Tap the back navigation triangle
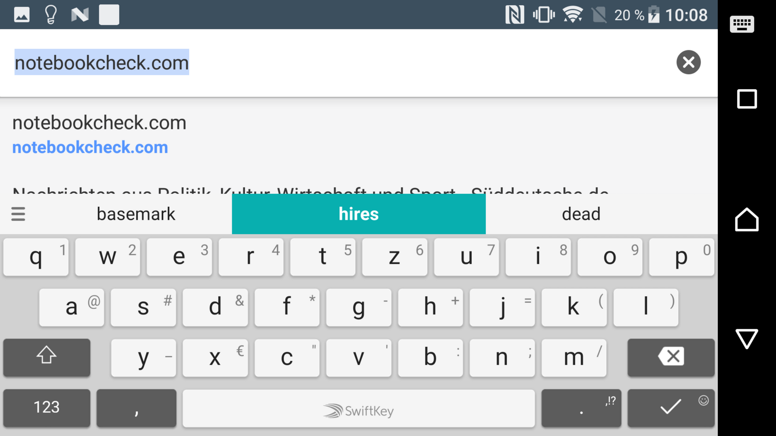Viewport: 776px width, 436px height. coord(746,338)
